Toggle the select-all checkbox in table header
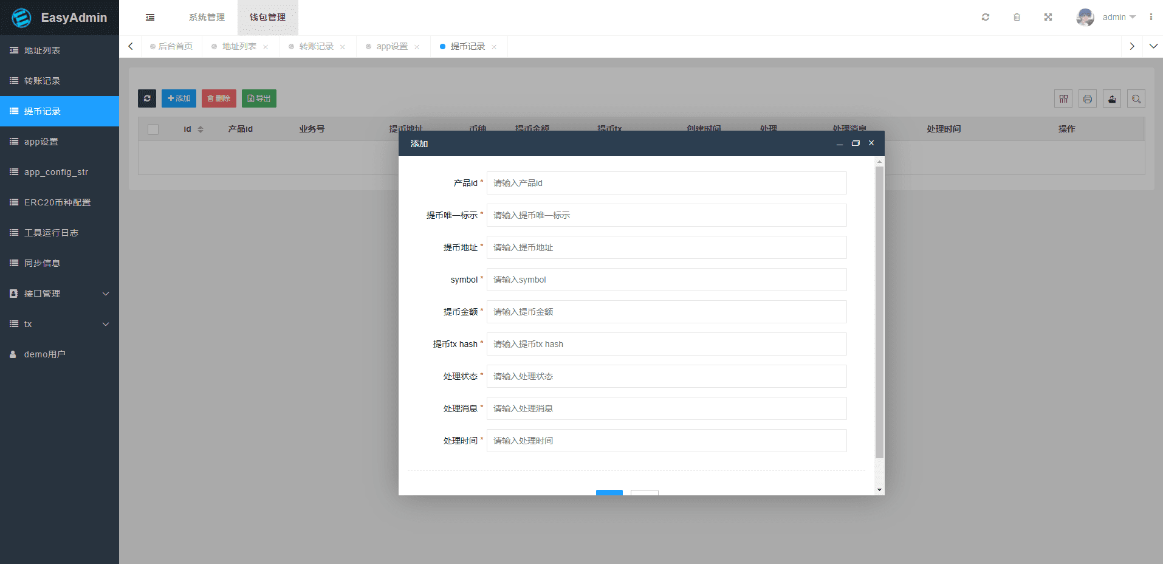Image resolution: width=1163 pixels, height=564 pixels. coord(153,129)
